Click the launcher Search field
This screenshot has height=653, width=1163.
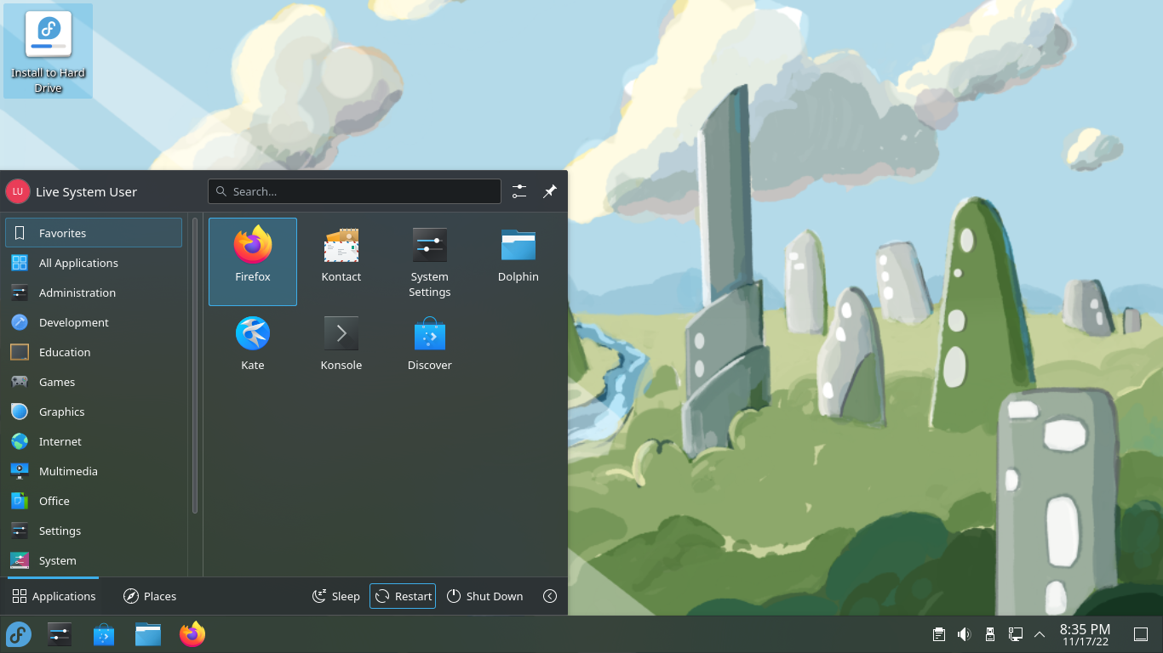tap(354, 191)
